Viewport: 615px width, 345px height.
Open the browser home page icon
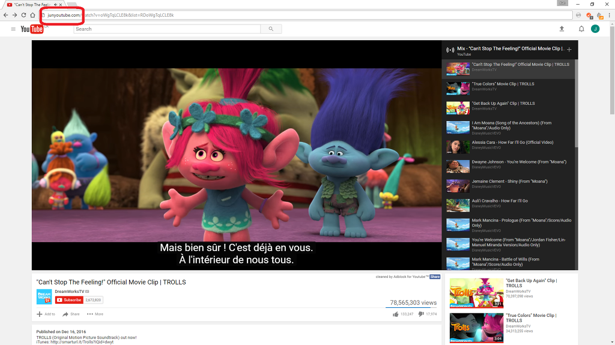click(32, 15)
